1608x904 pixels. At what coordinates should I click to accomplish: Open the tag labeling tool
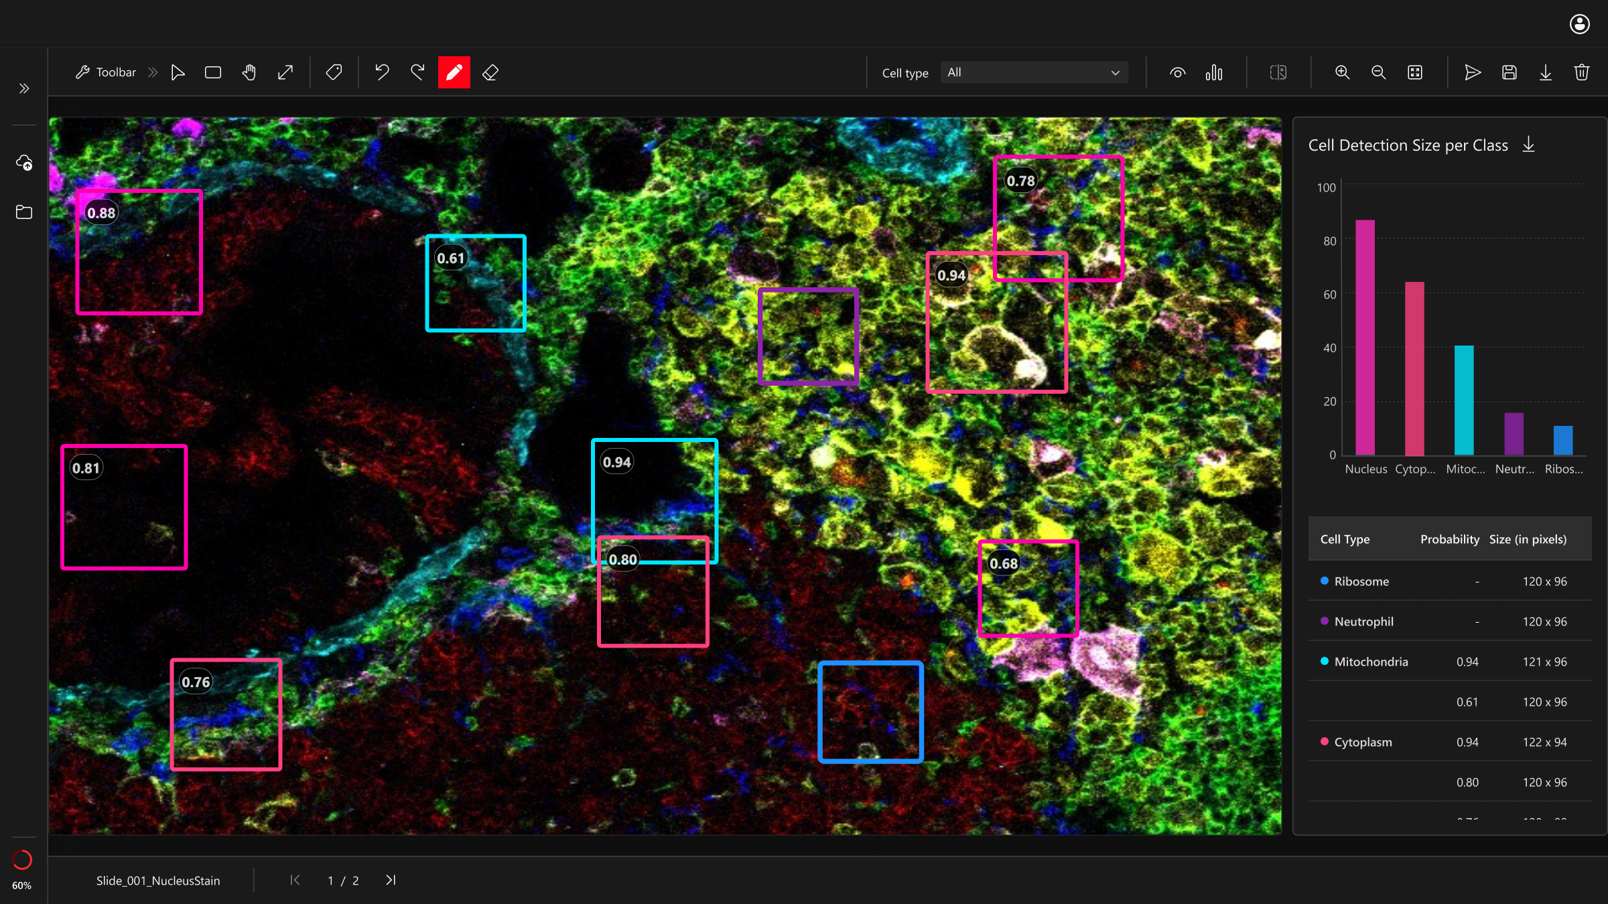[334, 72]
